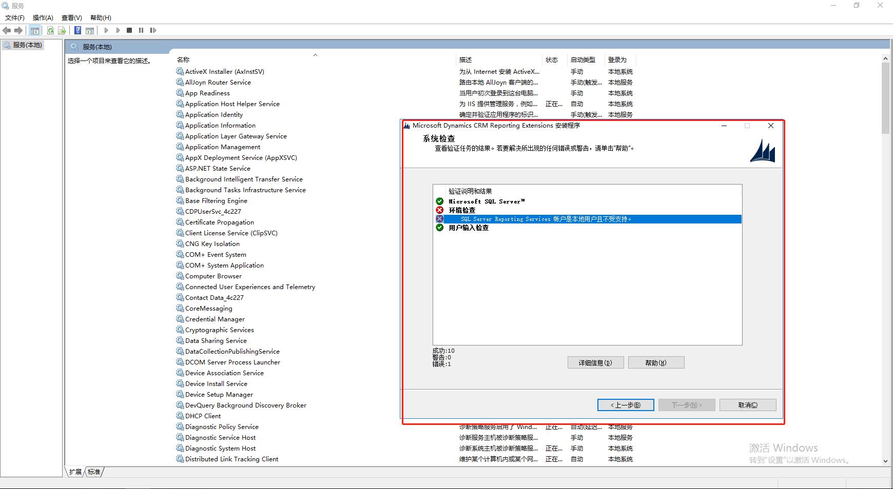This screenshot has width=893, height=489.
Task: Click the gear icon beside ActiveX Installer
Action: (x=180, y=71)
